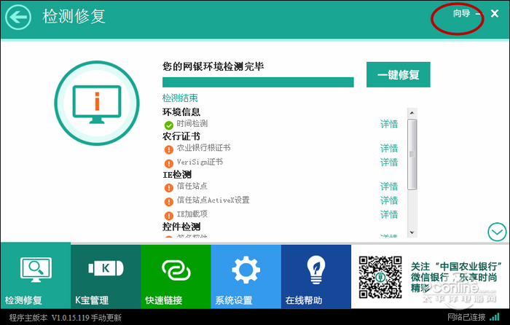Click the IE加载项 item text
The width and height of the screenshot is (510, 325).
[x=192, y=214]
